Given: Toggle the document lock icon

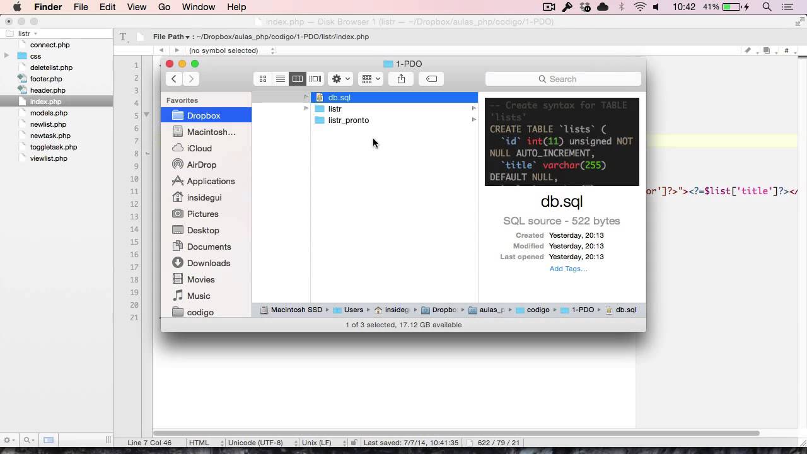Looking at the screenshot, I should (x=354, y=443).
